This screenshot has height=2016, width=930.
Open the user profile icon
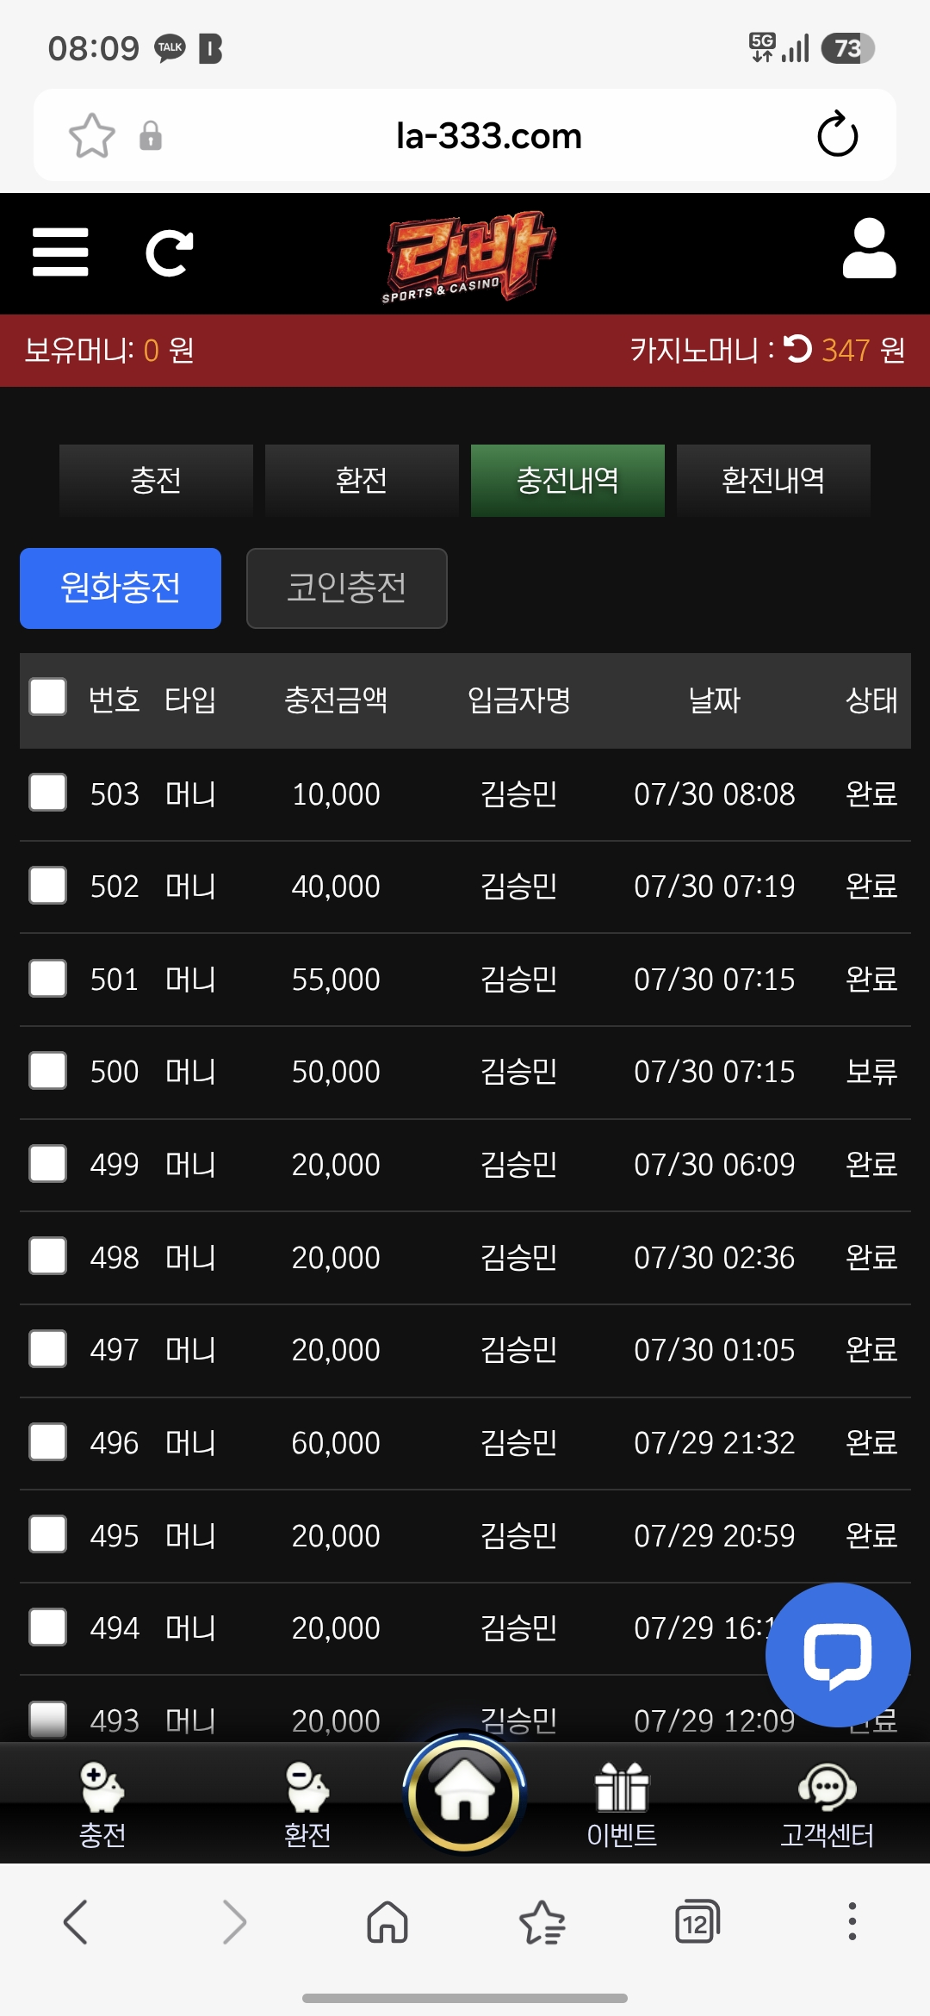point(869,249)
